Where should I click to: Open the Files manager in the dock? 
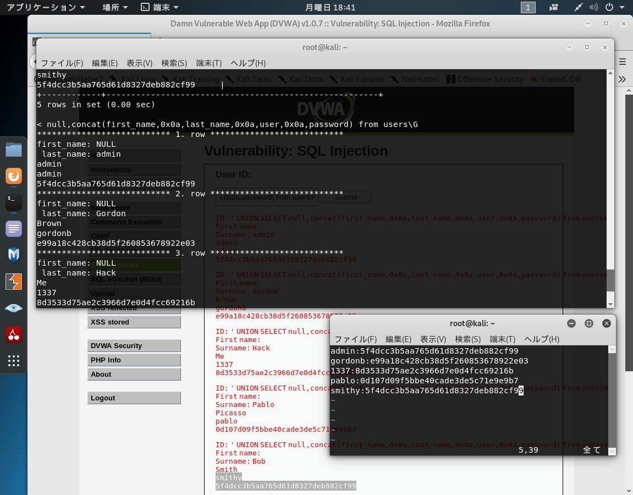tap(14, 150)
